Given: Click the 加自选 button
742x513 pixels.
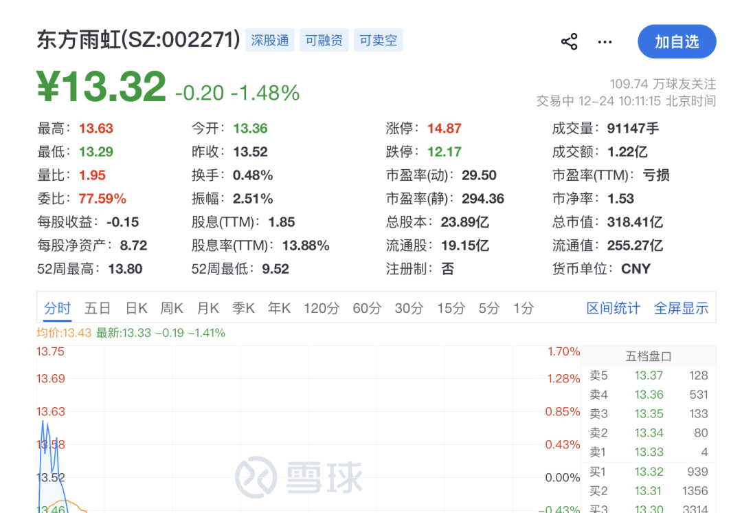Looking at the screenshot, I should (677, 42).
